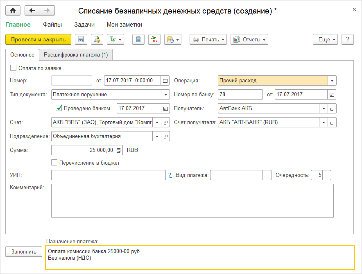Viewport: 362px width, 274px height.
Task: Open calendar for document date field
Action: click(x=165, y=81)
